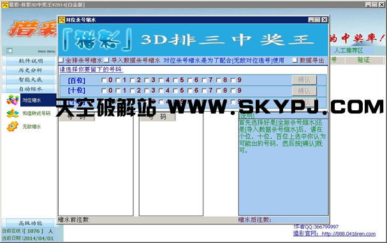Toggle the 数据导出 checkbox
The width and height of the screenshot is (387, 243).
tap(295, 60)
